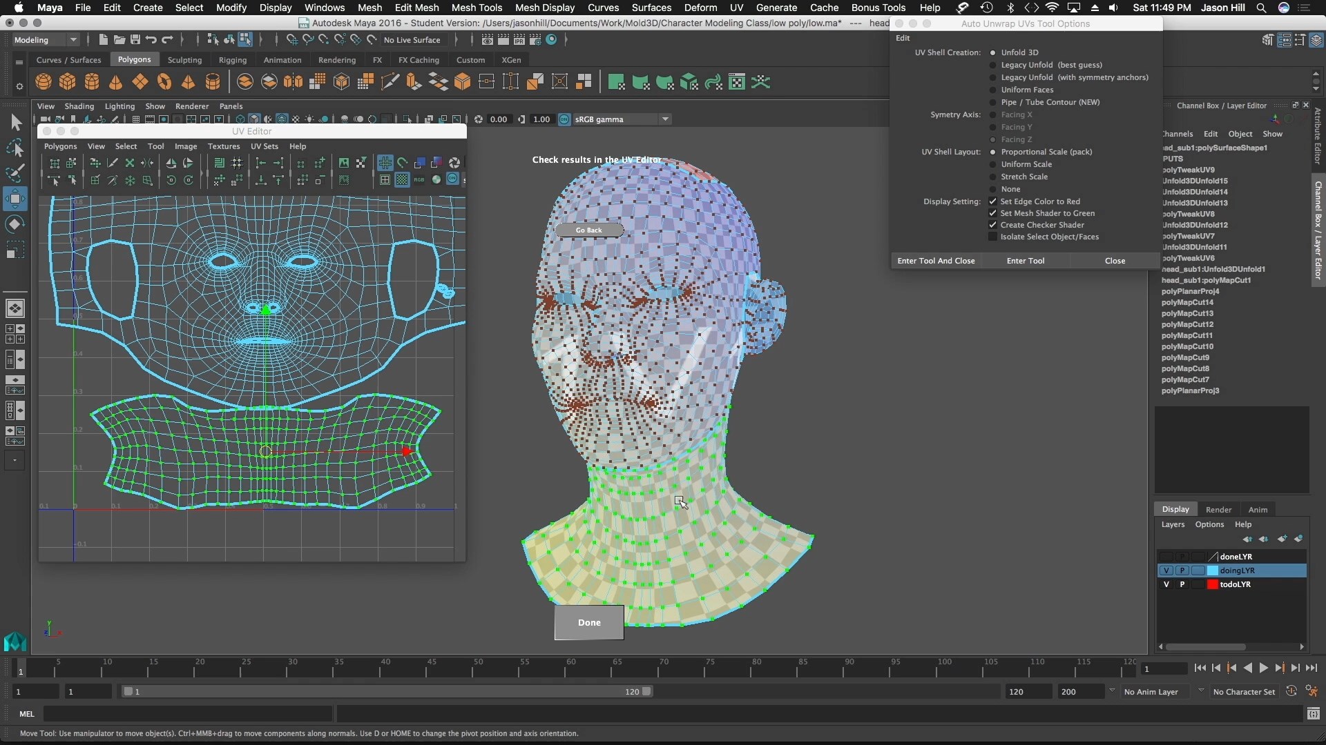Switch to the Sculpting shelf tab

coord(184,60)
